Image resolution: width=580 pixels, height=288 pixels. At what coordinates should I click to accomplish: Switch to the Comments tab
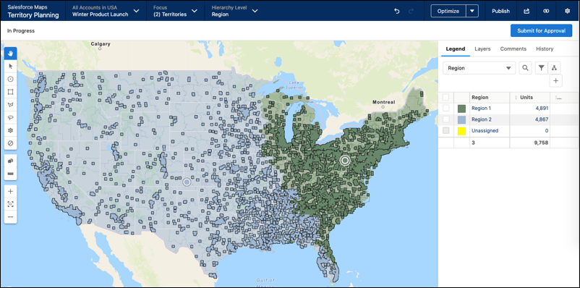click(513, 49)
